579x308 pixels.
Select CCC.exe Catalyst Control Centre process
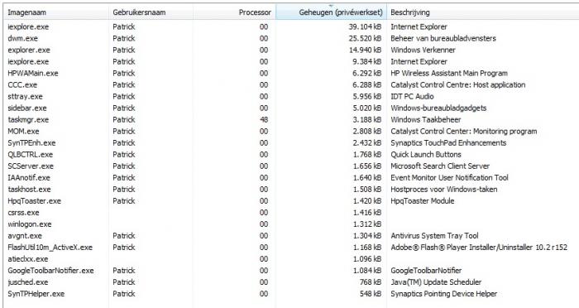[291, 84]
